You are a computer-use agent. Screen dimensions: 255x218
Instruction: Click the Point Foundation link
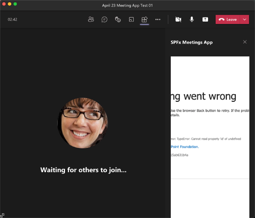185,147
